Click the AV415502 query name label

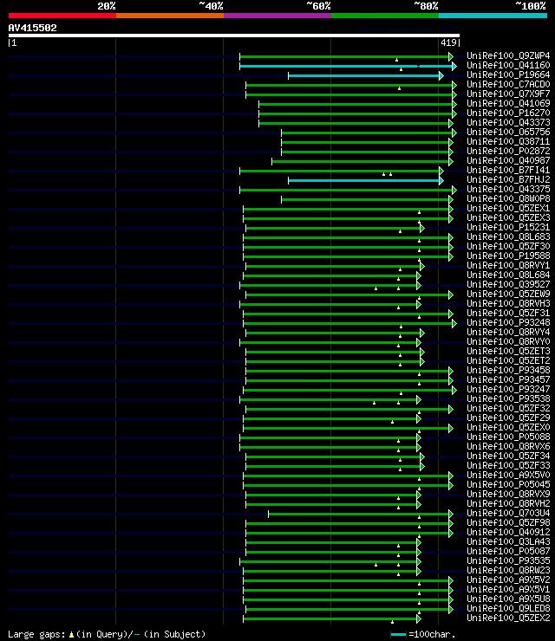[32, 28]
